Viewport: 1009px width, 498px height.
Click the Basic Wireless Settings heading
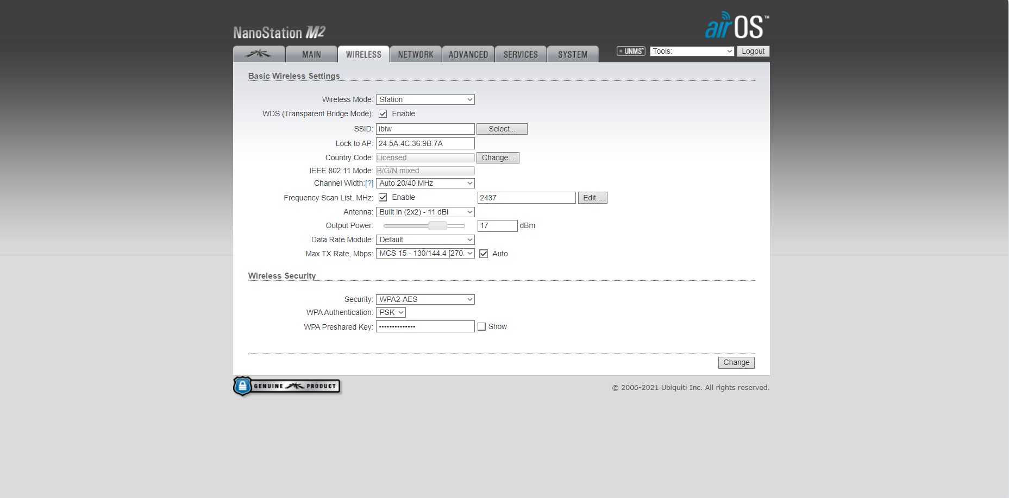click(x=294, y=76)
